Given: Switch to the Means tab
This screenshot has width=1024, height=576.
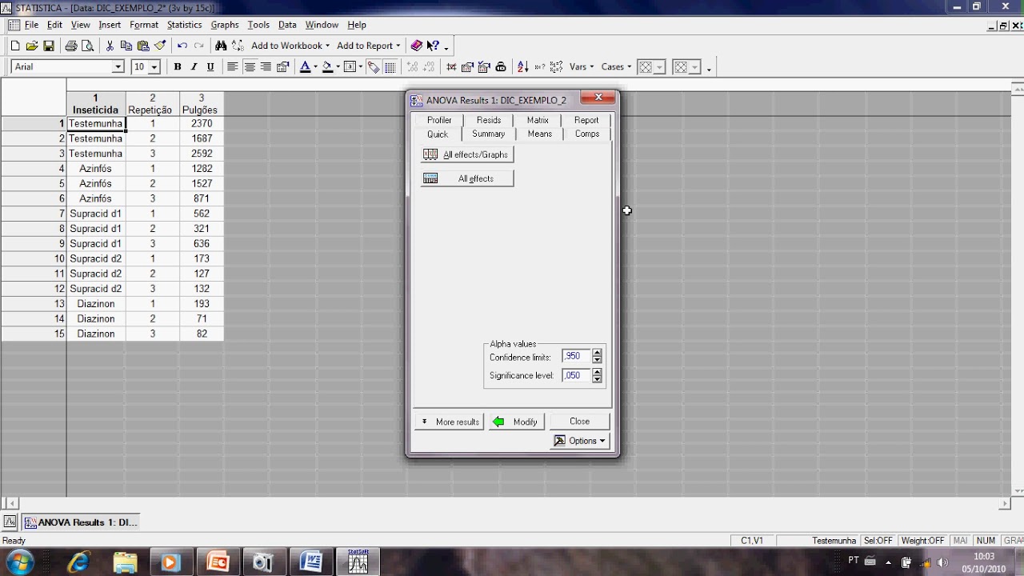Looking at the screenshot, I should click(x=540, y=134).
